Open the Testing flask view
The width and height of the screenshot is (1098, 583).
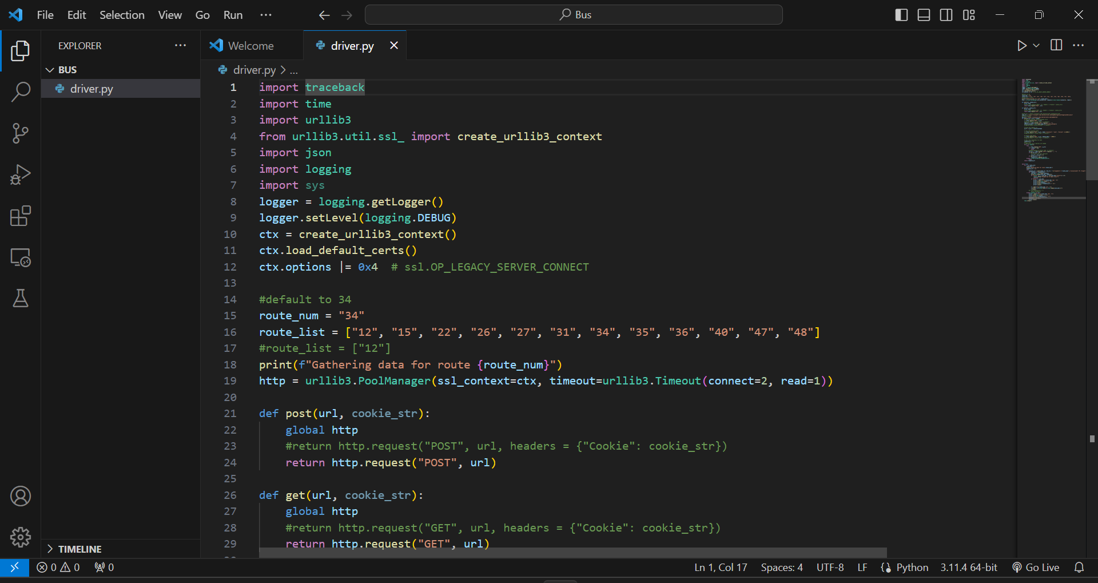point(21,298)
